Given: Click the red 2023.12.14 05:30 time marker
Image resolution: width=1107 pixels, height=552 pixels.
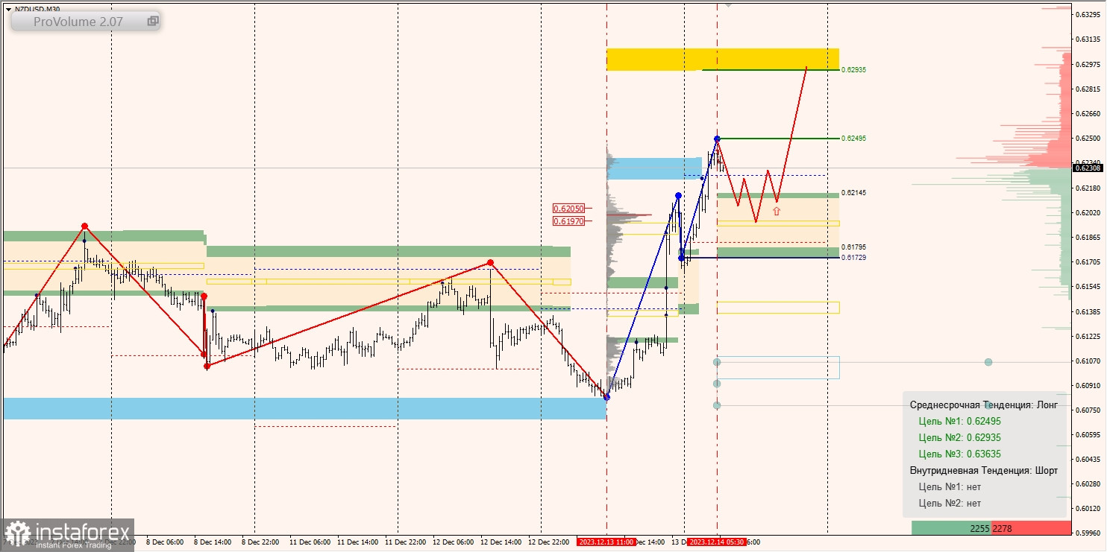Looking at the screenshot, I should pyautogui.click(x=717, y=542).
